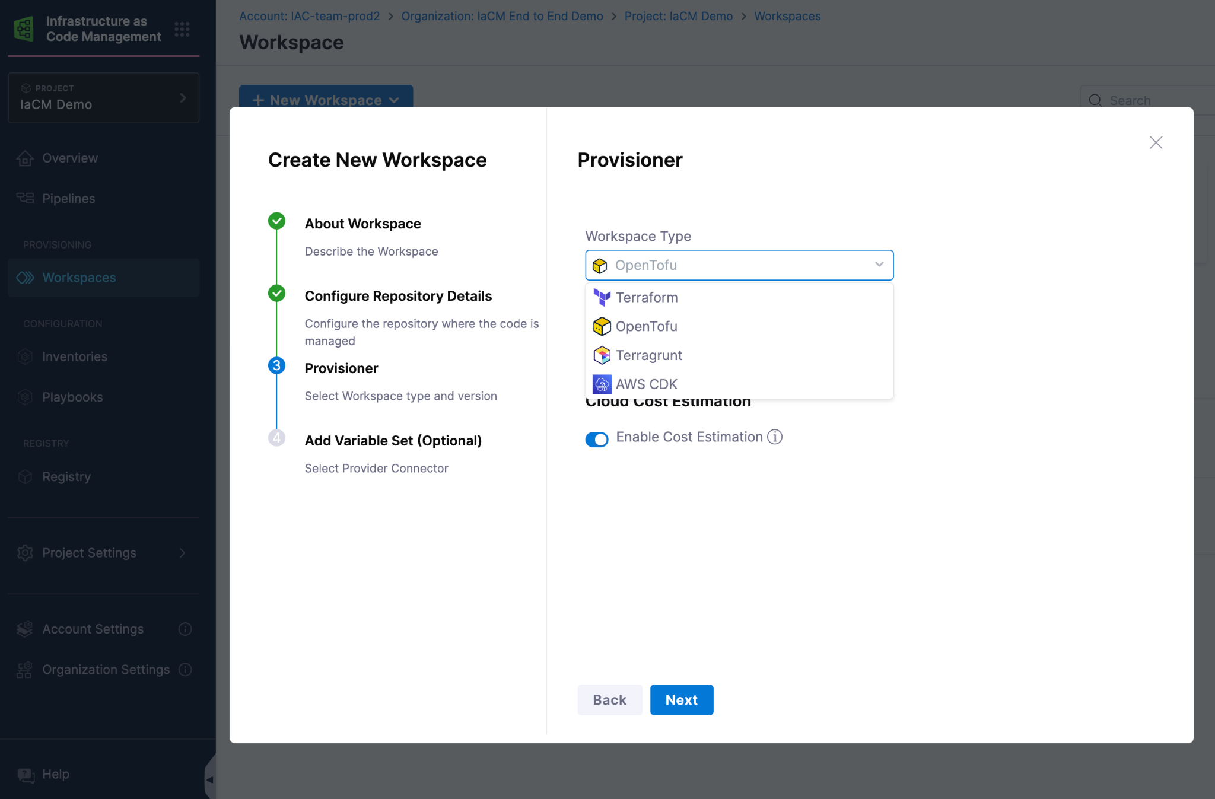Open Workspaces in sidebar

tap(104, 278)
